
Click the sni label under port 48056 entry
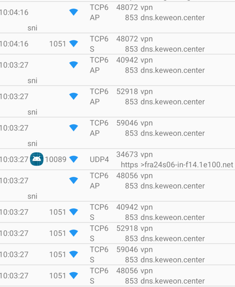[32, 196]
